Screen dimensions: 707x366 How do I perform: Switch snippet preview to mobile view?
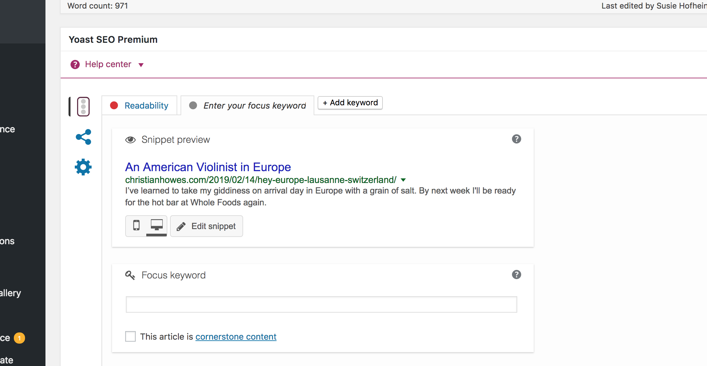pos(136,226)
